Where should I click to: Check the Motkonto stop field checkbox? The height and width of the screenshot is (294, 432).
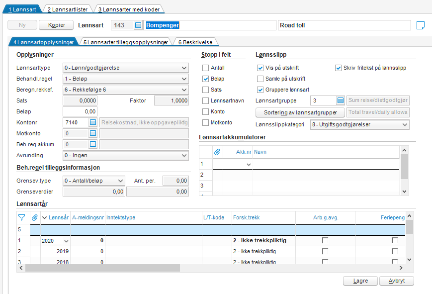pyautogui.click(x=205, y=122)
